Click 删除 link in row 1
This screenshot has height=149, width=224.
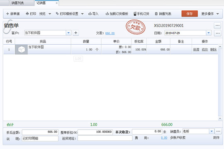point(213,50)
